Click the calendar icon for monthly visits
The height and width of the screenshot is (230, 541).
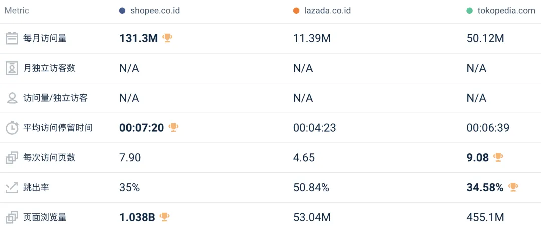[12, 38]
